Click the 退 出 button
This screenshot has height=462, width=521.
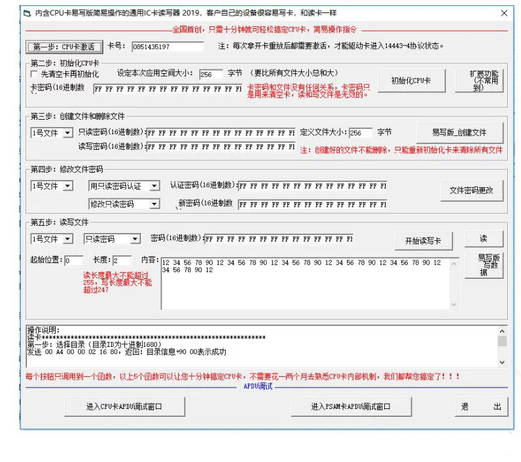point(481,406)
